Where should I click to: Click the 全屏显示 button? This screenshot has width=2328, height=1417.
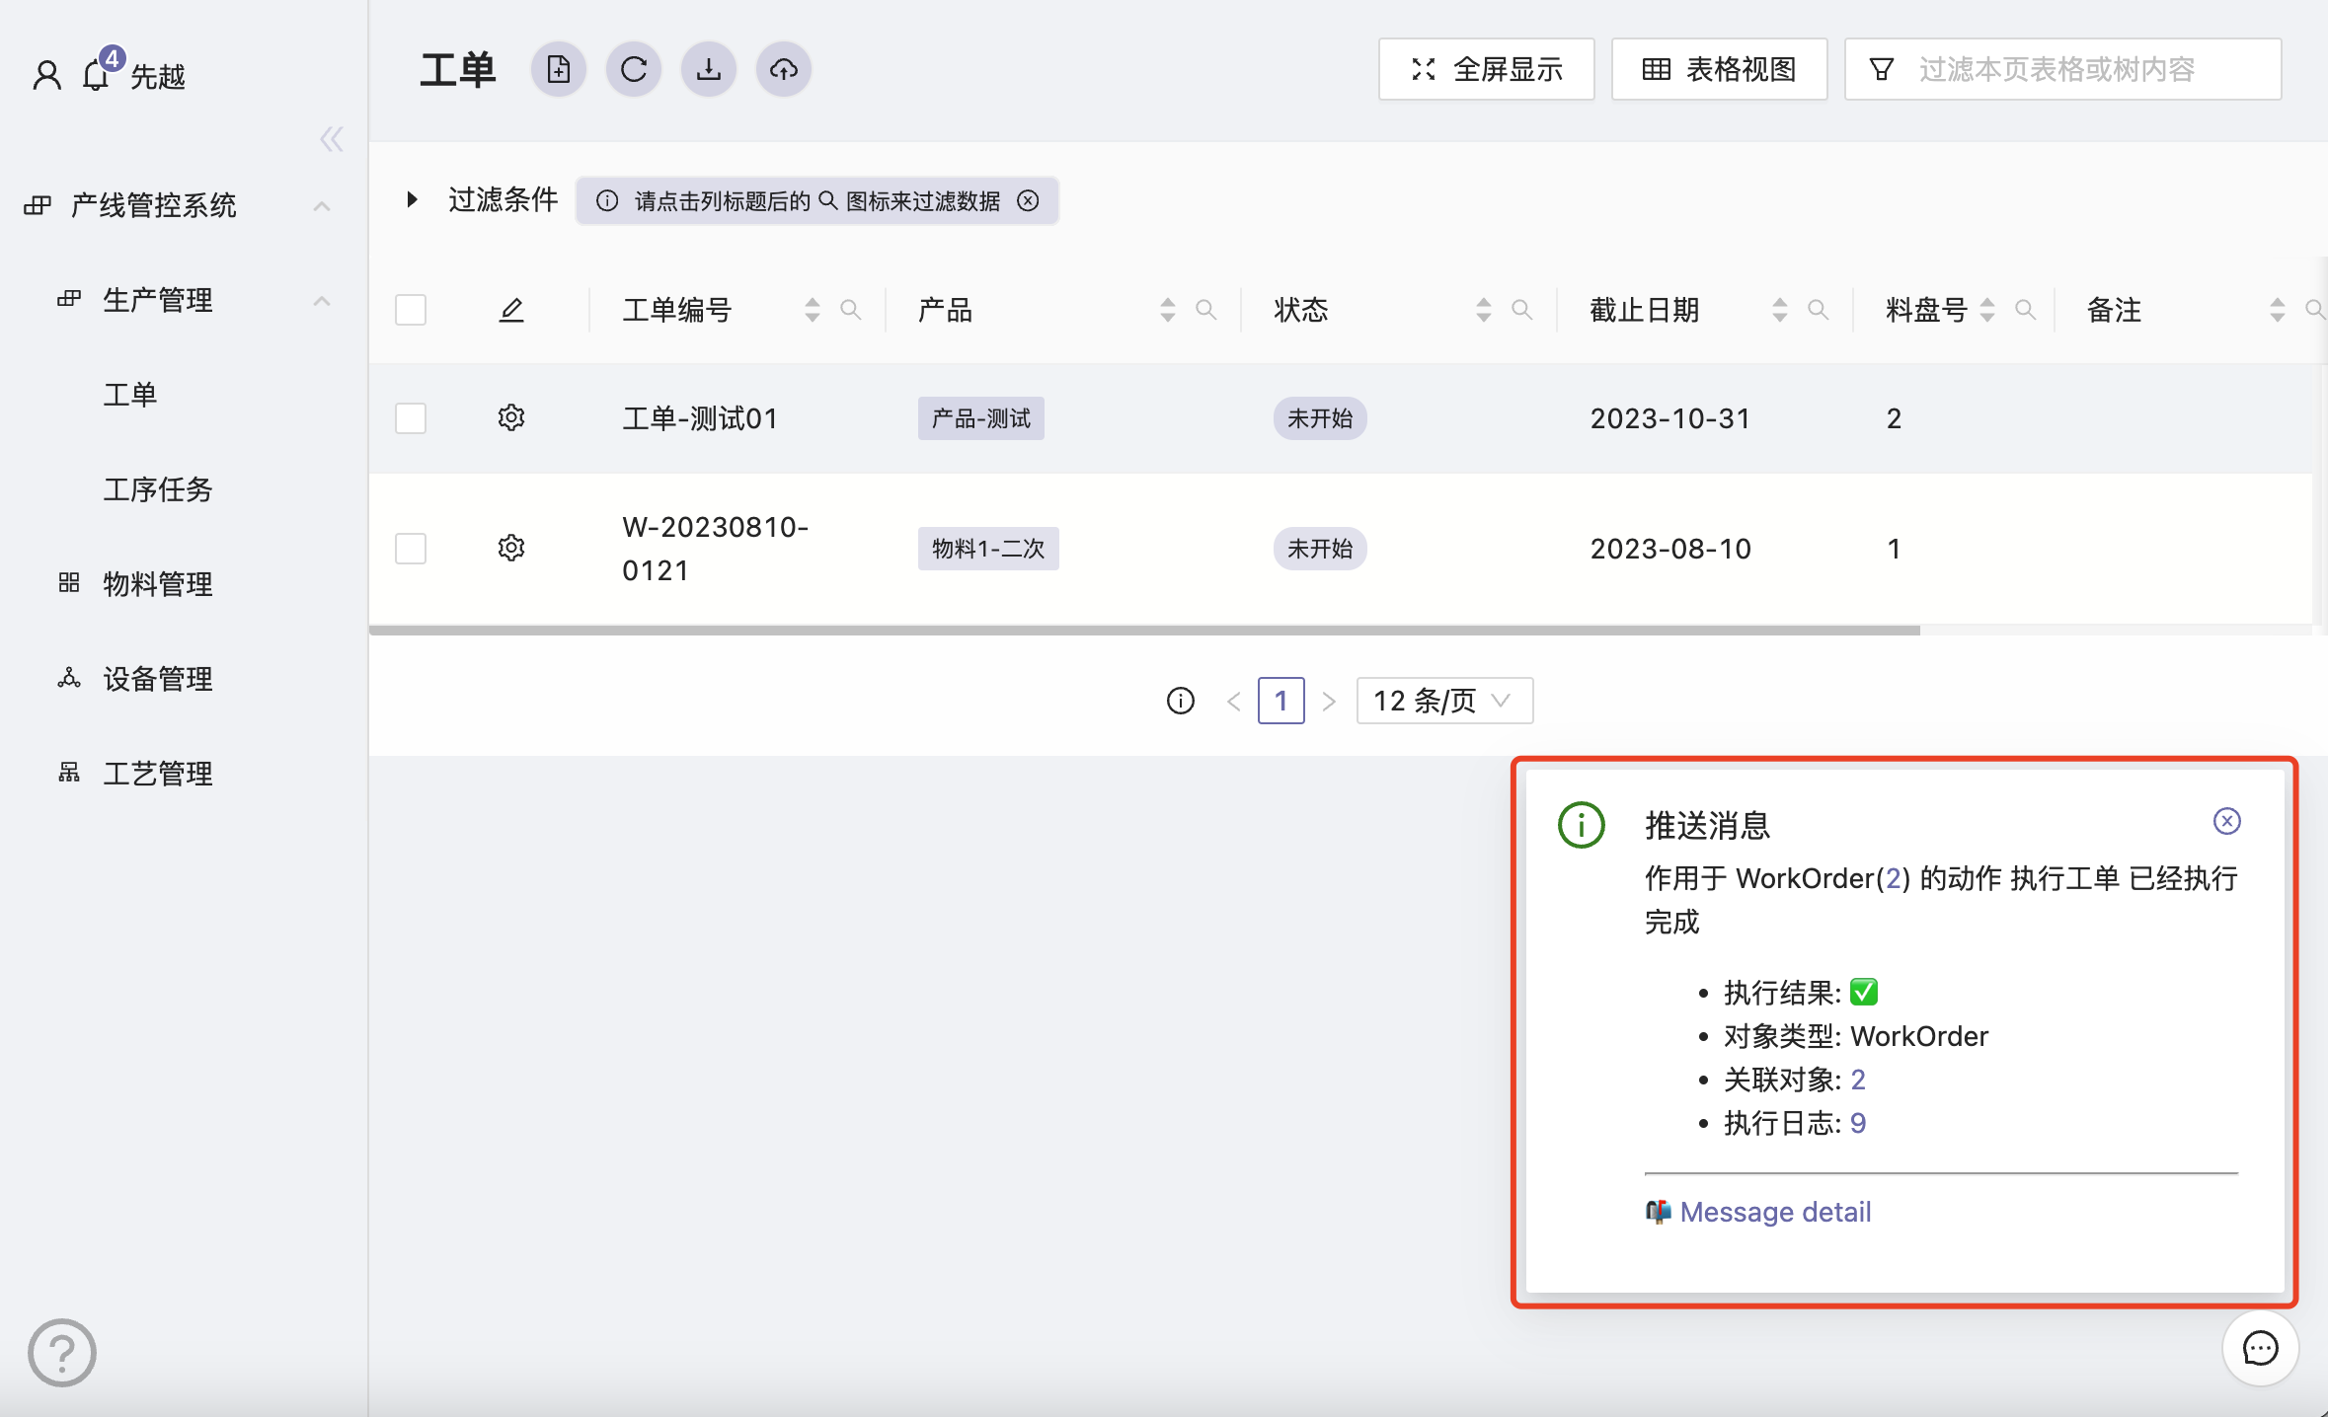(1486, 69)
